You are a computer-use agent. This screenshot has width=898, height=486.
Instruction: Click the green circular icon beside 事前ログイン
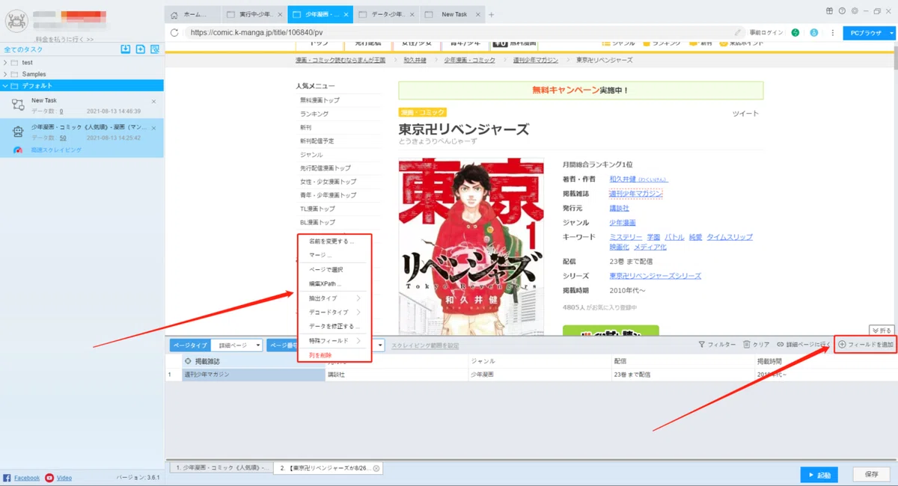[x=795, y=33]
